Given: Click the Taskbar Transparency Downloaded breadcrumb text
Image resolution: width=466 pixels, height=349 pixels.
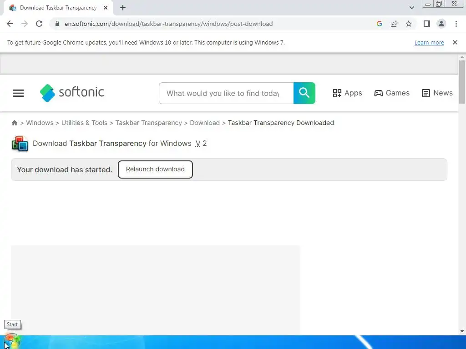Looking at the screenshot, I should 281,123.
